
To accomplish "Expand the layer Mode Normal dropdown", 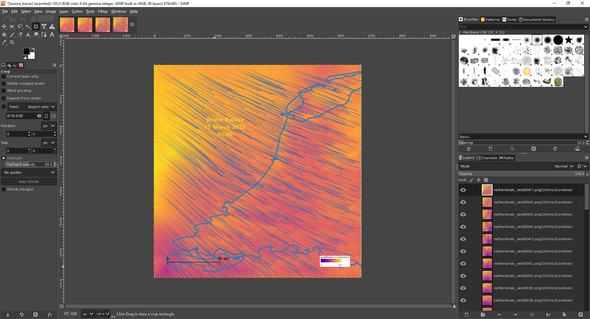I will pyautogui.click(x=564, y=166).
